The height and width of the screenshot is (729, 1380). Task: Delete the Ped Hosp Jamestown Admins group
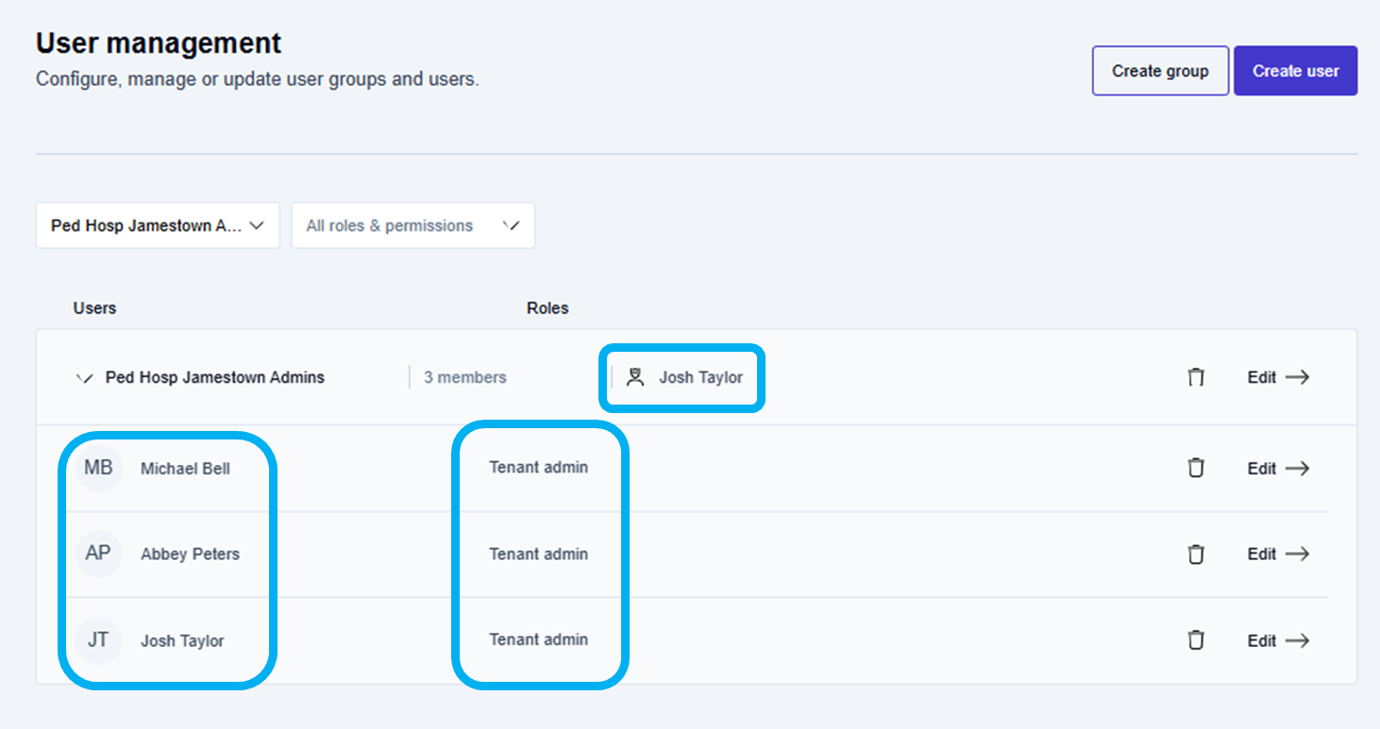click(x=1196, y=377)
